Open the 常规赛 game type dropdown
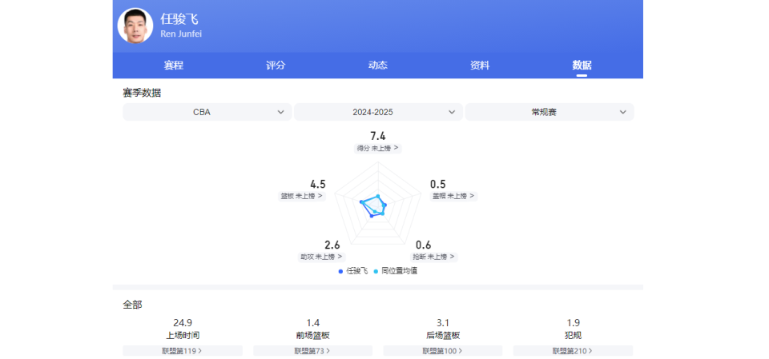Viewport: 769px width, 359px height. 550,112
